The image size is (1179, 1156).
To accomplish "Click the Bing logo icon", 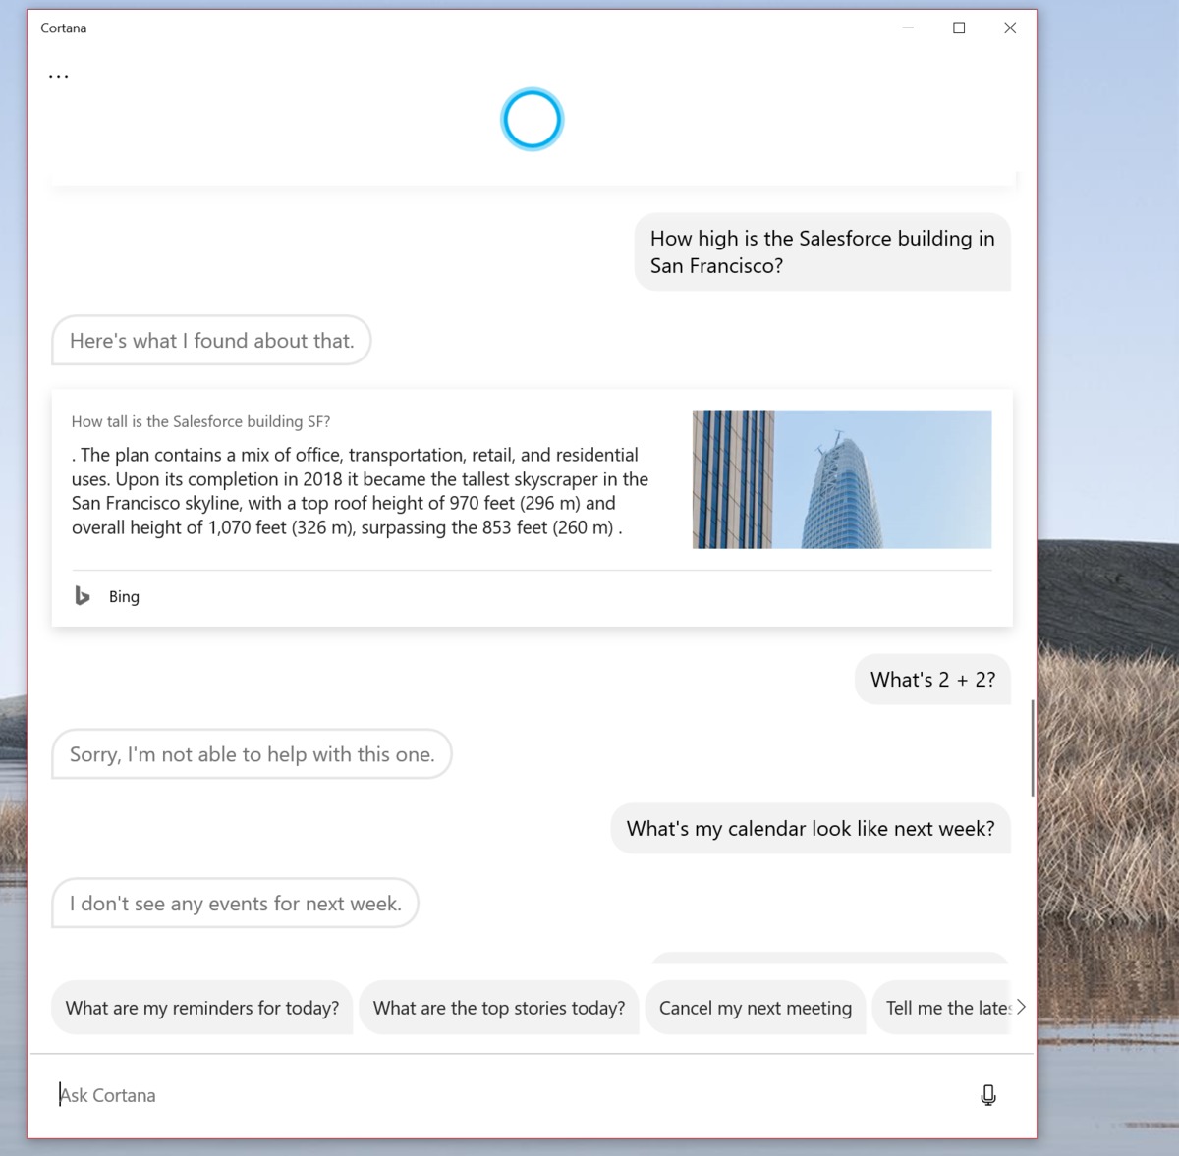I will 83,596.
